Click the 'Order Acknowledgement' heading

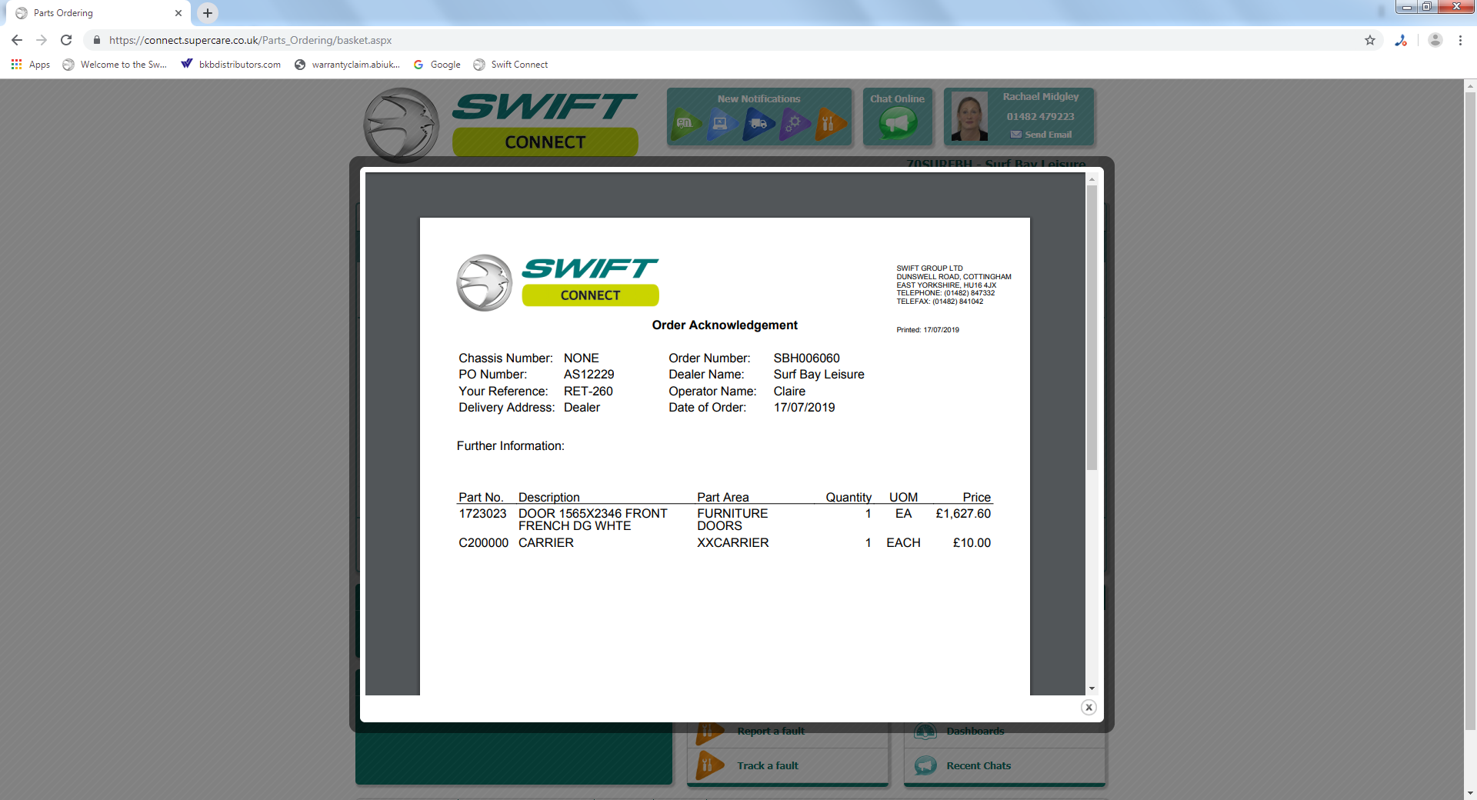point(725,325)
